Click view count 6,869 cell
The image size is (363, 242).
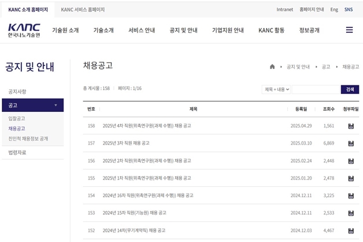[329, 143]
